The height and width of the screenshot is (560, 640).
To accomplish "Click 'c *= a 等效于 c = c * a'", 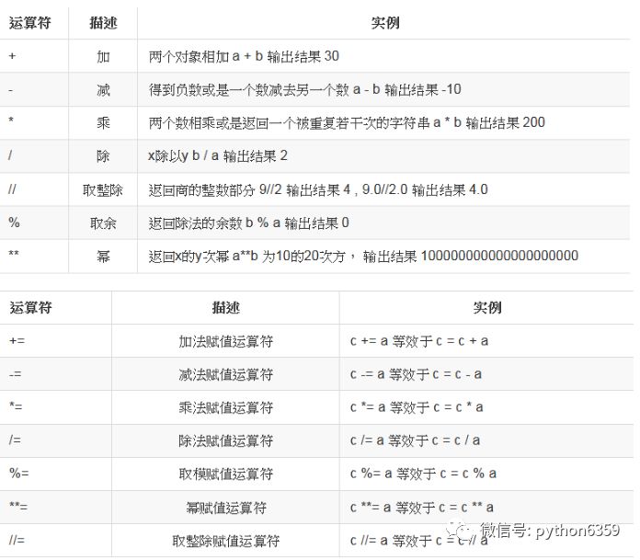I will pos(417,407).
